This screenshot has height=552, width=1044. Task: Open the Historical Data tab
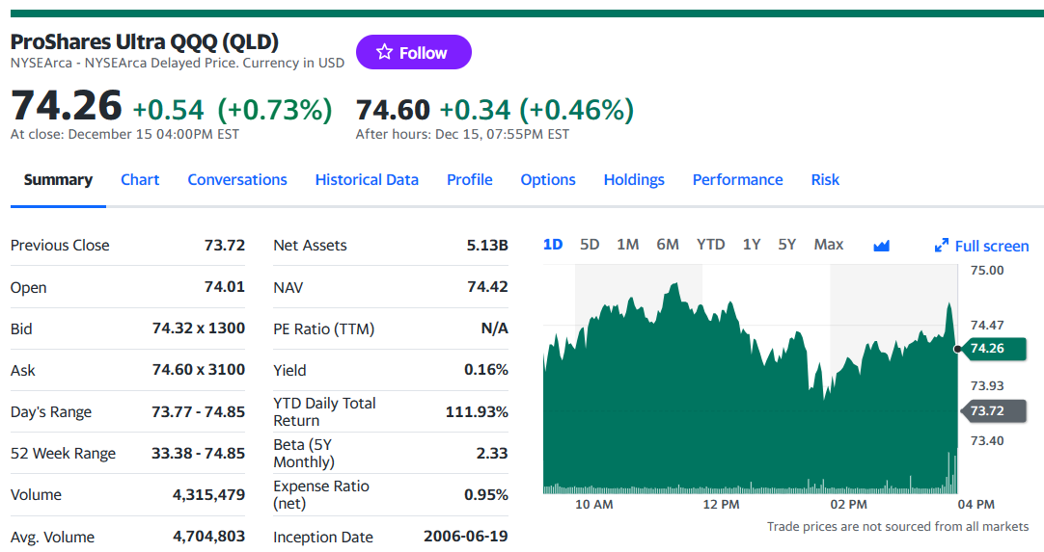367,179
